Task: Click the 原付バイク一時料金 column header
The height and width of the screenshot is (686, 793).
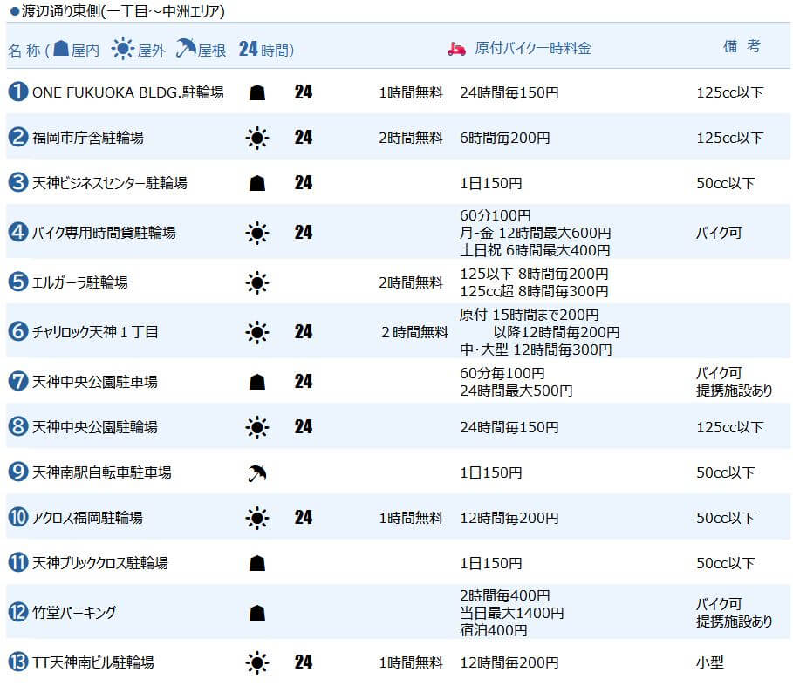Action: tap(532, 49)
